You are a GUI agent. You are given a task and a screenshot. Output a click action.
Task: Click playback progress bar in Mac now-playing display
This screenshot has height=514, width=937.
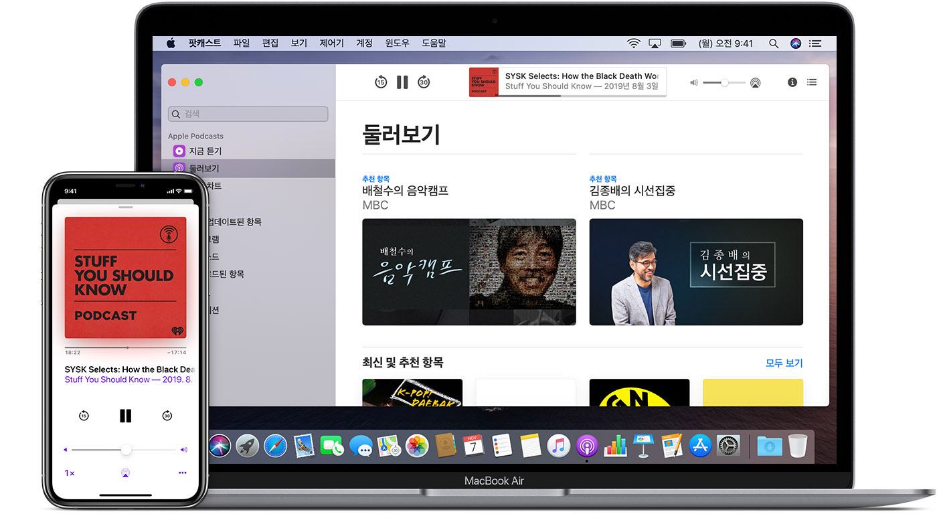582,96
